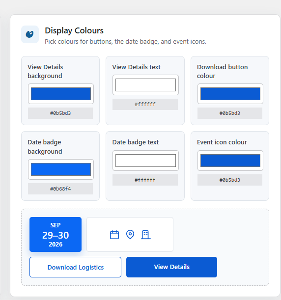Click the View Details preview button
This screenshot has height=300, width=281.
point(172,267)
